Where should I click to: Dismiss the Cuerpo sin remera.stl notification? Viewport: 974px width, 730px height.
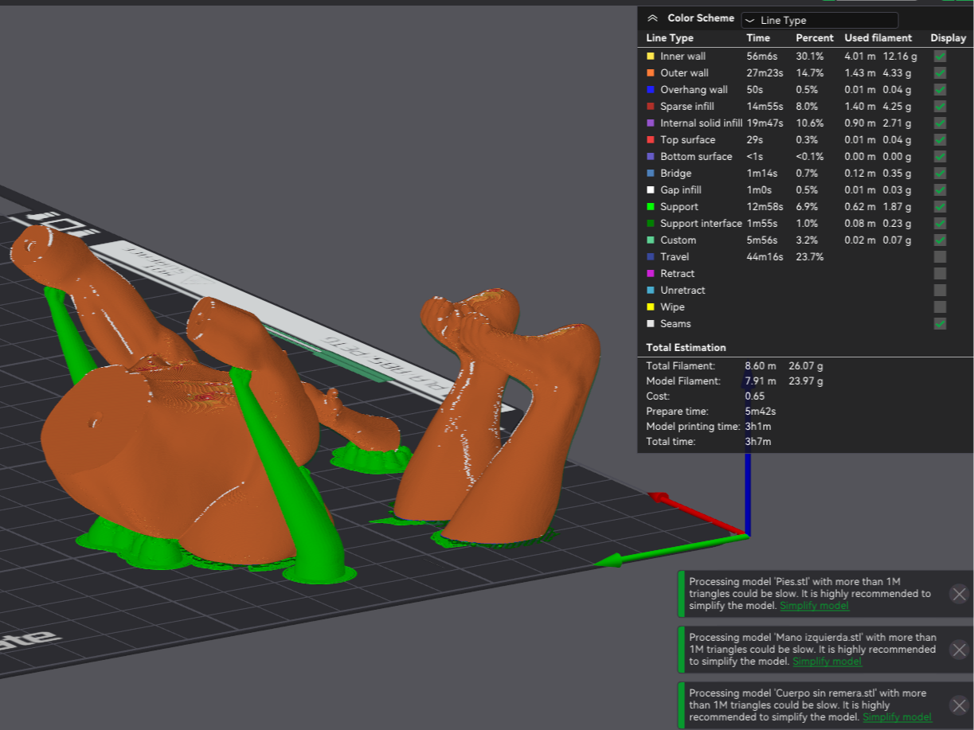959,705
